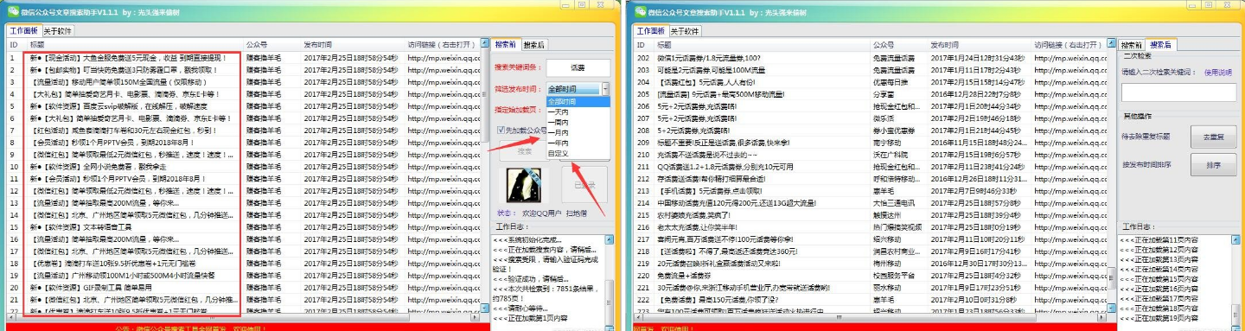
Task: Open 搜索前 tab in right window
Action: tap(1131, 44)
